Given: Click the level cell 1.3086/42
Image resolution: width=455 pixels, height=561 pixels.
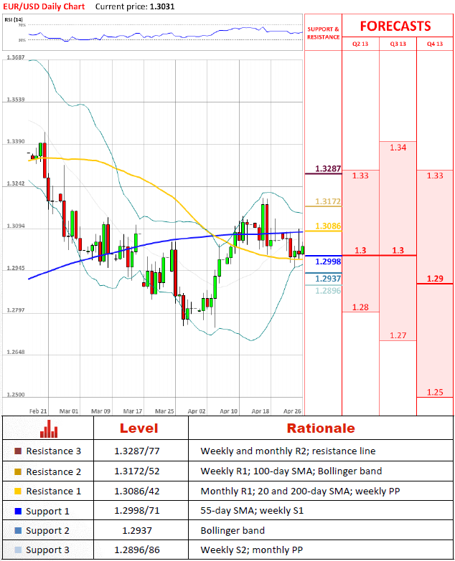Looking at the screenshot, I should pos(137,491).
